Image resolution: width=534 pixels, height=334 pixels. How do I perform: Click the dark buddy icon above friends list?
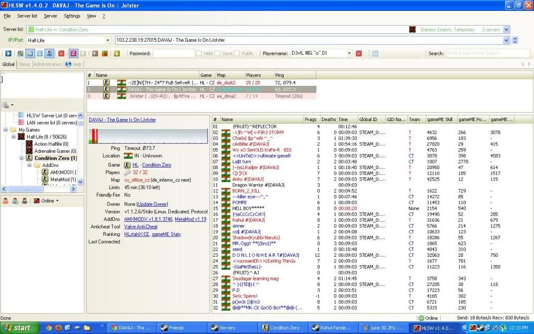25,201
